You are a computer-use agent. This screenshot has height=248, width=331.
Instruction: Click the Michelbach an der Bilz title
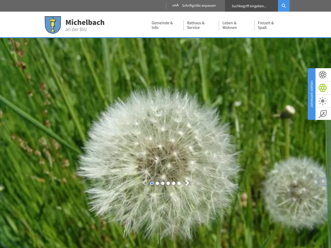(85, 25)
